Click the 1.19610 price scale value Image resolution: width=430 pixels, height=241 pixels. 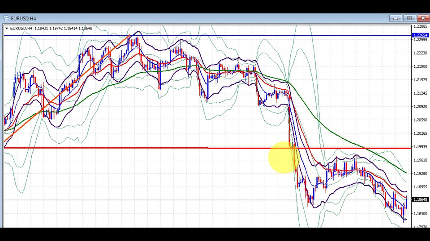421,160
